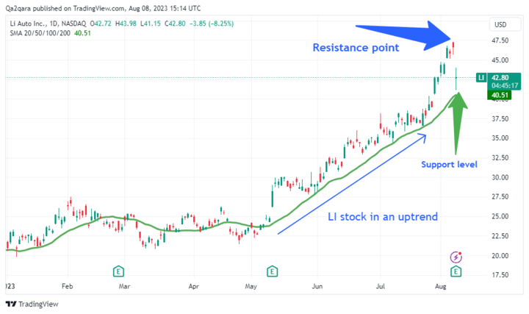Open the earnings E marker in May

(273, 271)
